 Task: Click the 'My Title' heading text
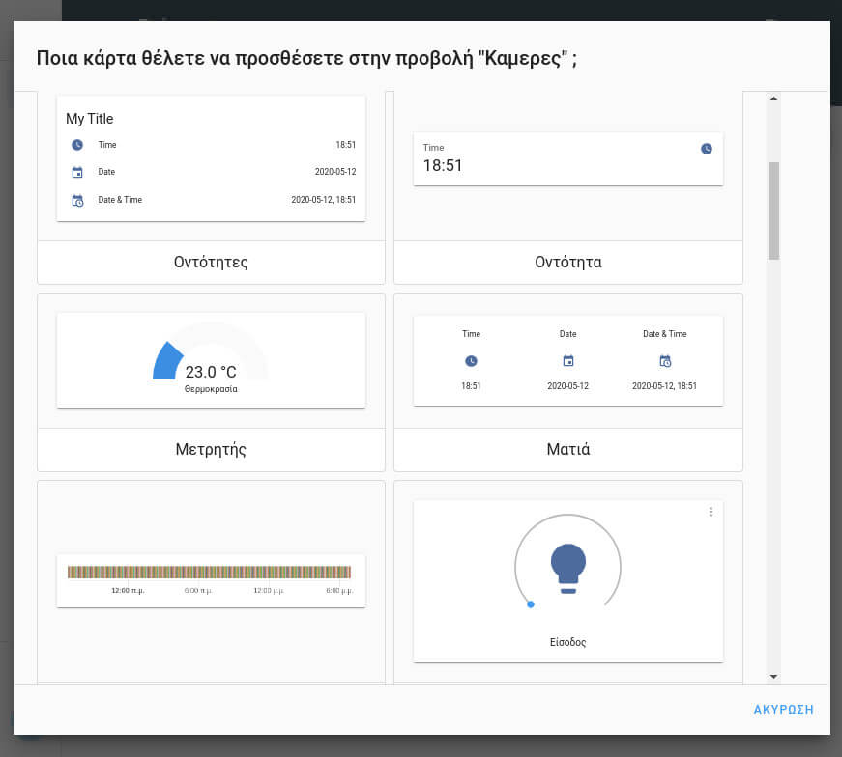coord(90,119)
